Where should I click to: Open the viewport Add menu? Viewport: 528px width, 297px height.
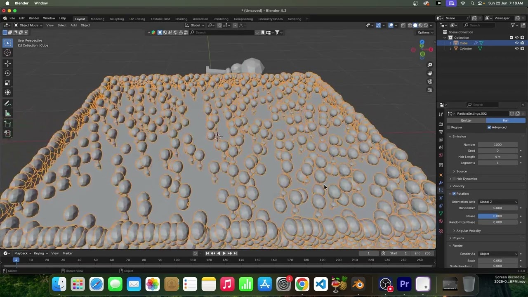pos(73,25)
